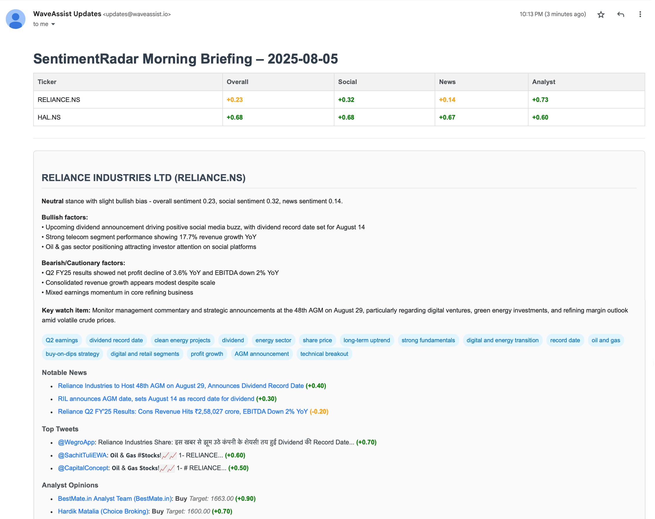Viewport: 655px width, 519px height.
Task: Click the standalone 'dividend' tag
Action: (x=233, y=340)
